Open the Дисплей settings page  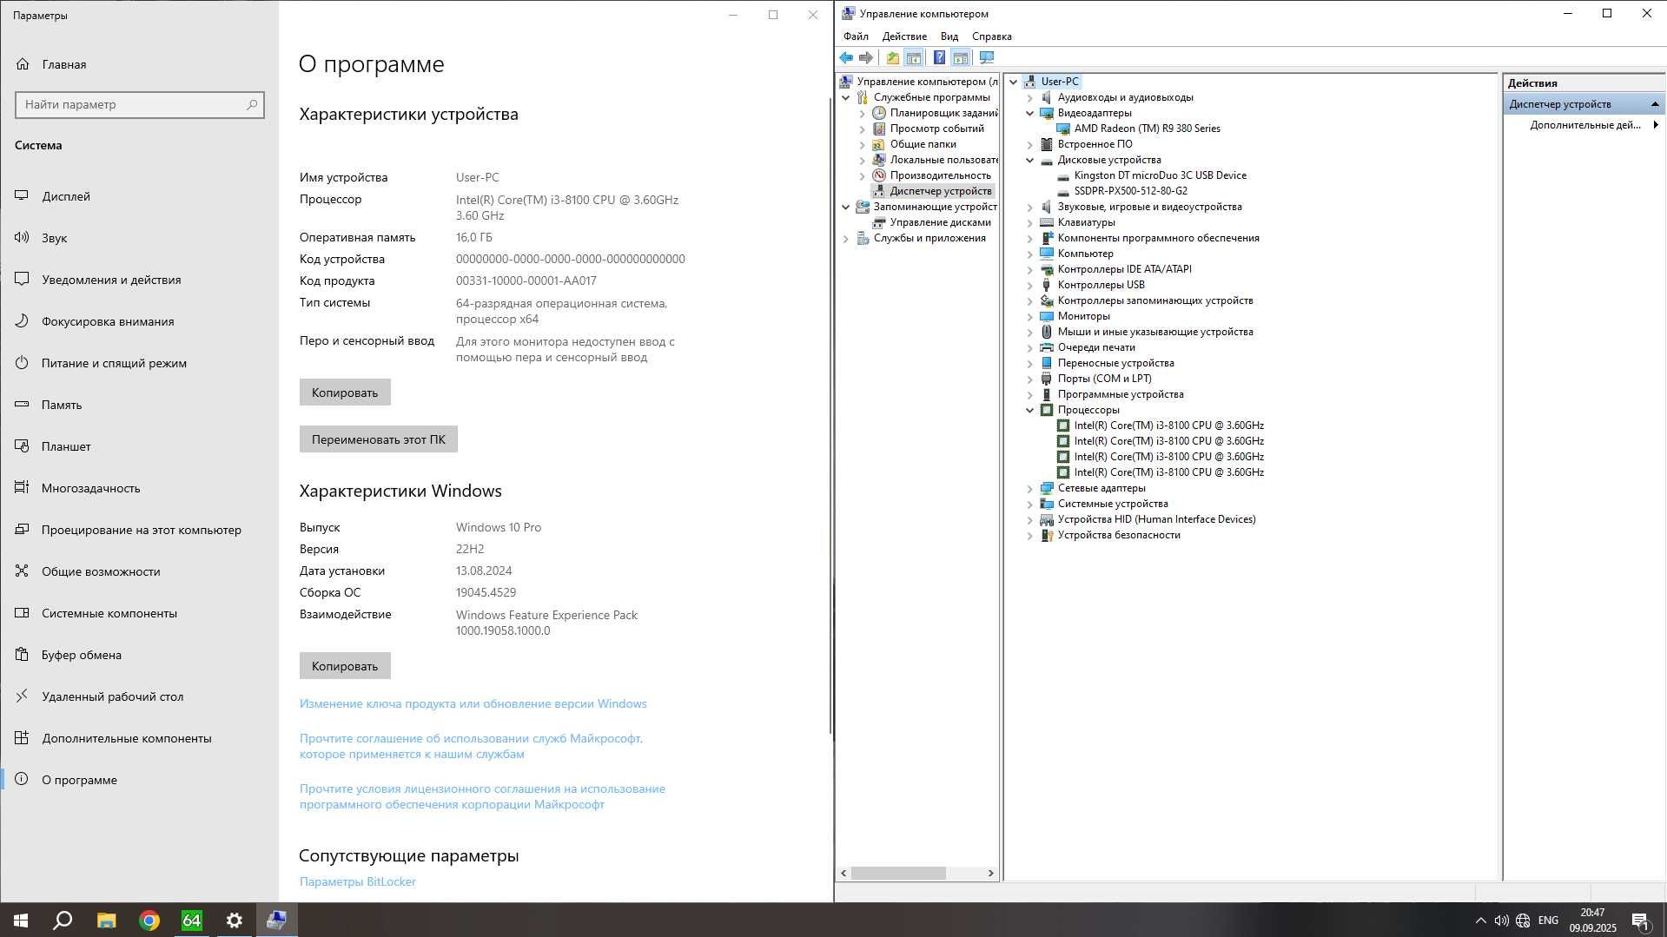coord(139,196)
